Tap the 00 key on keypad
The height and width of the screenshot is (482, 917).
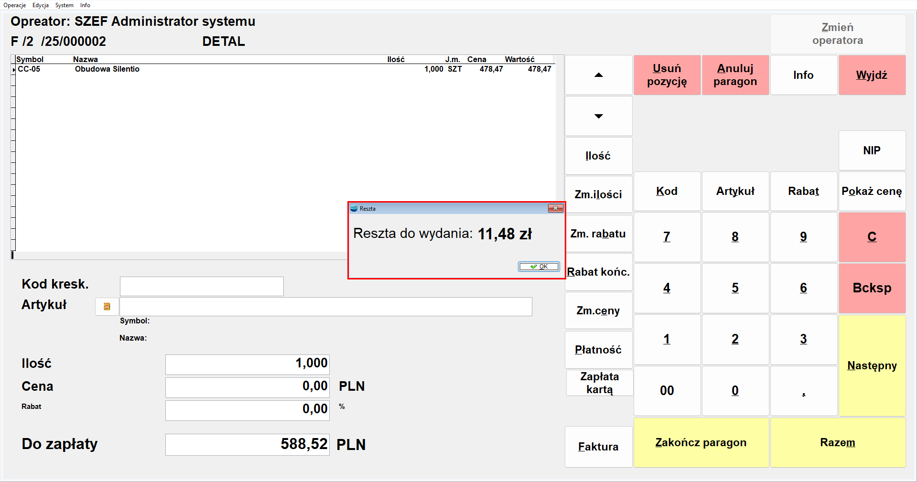tap(667, 391)
